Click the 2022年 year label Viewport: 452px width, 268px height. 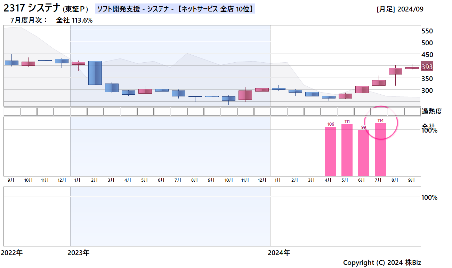[x=12, y=253]
